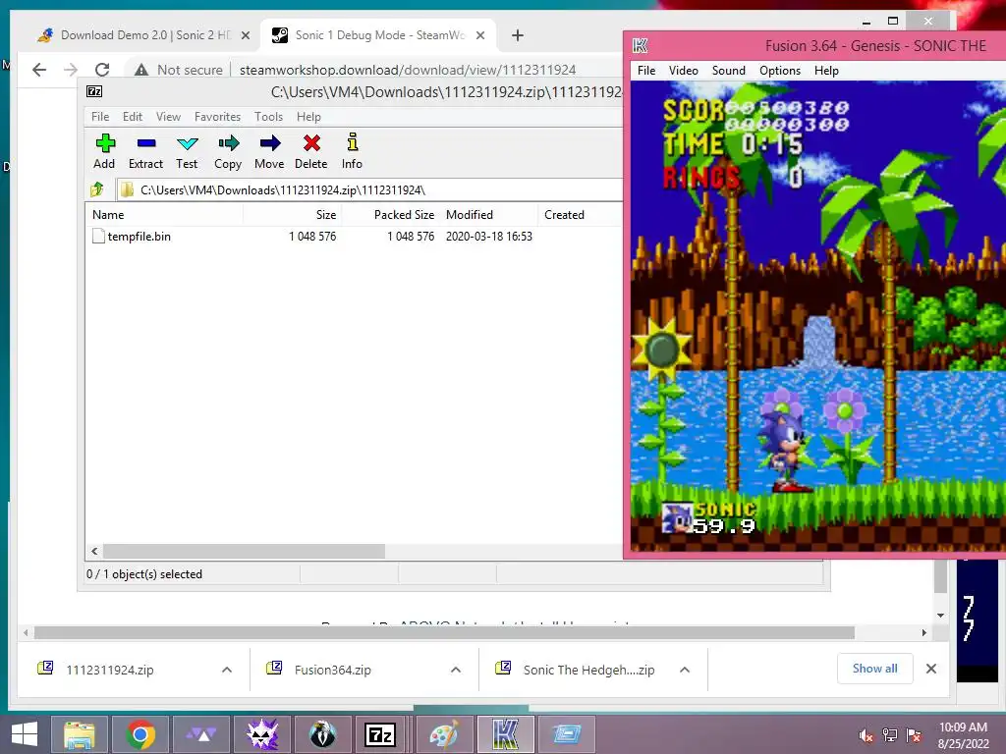Click the Fusion K taskbar icon

506,734
